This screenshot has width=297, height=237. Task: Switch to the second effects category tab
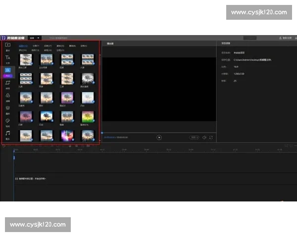click(36, 45)
